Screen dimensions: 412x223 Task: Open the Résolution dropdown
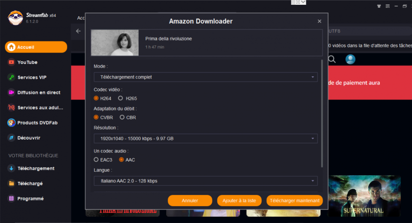[206, 139]
